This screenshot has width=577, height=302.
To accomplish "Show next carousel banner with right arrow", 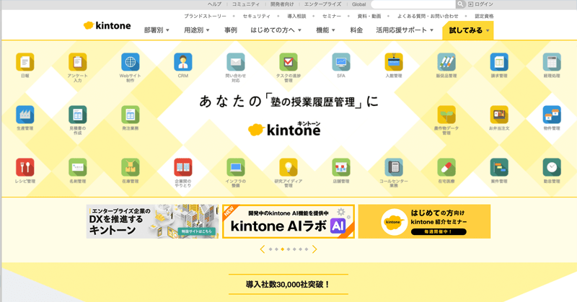I will click(x=314, y=249).
